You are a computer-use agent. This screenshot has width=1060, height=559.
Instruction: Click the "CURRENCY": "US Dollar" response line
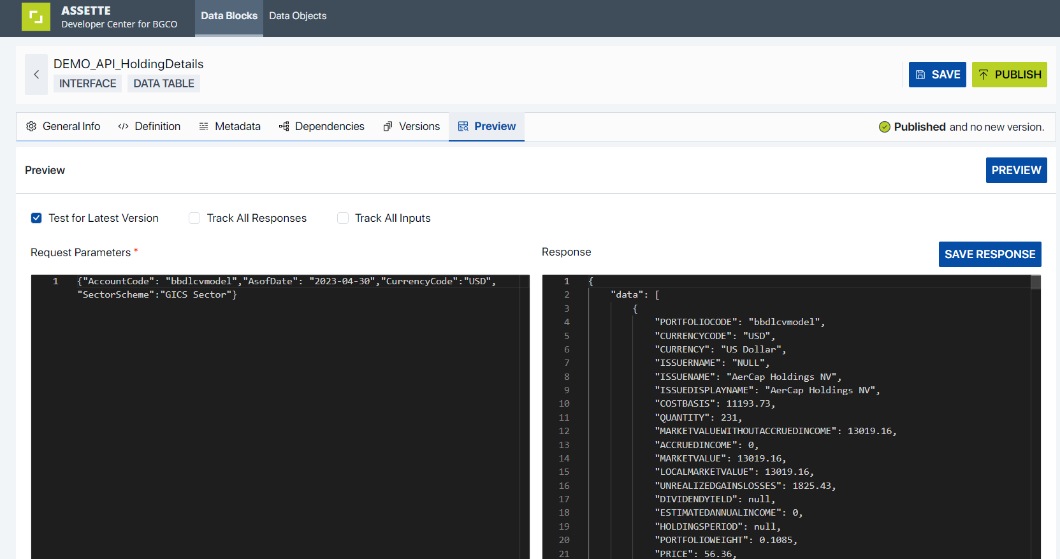point(720,349)
